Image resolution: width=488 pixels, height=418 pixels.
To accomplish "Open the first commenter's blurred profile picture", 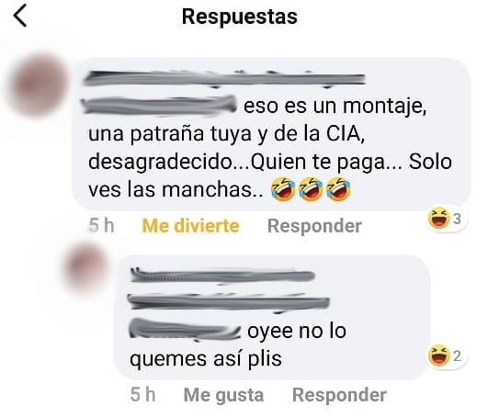I will 39,85.
